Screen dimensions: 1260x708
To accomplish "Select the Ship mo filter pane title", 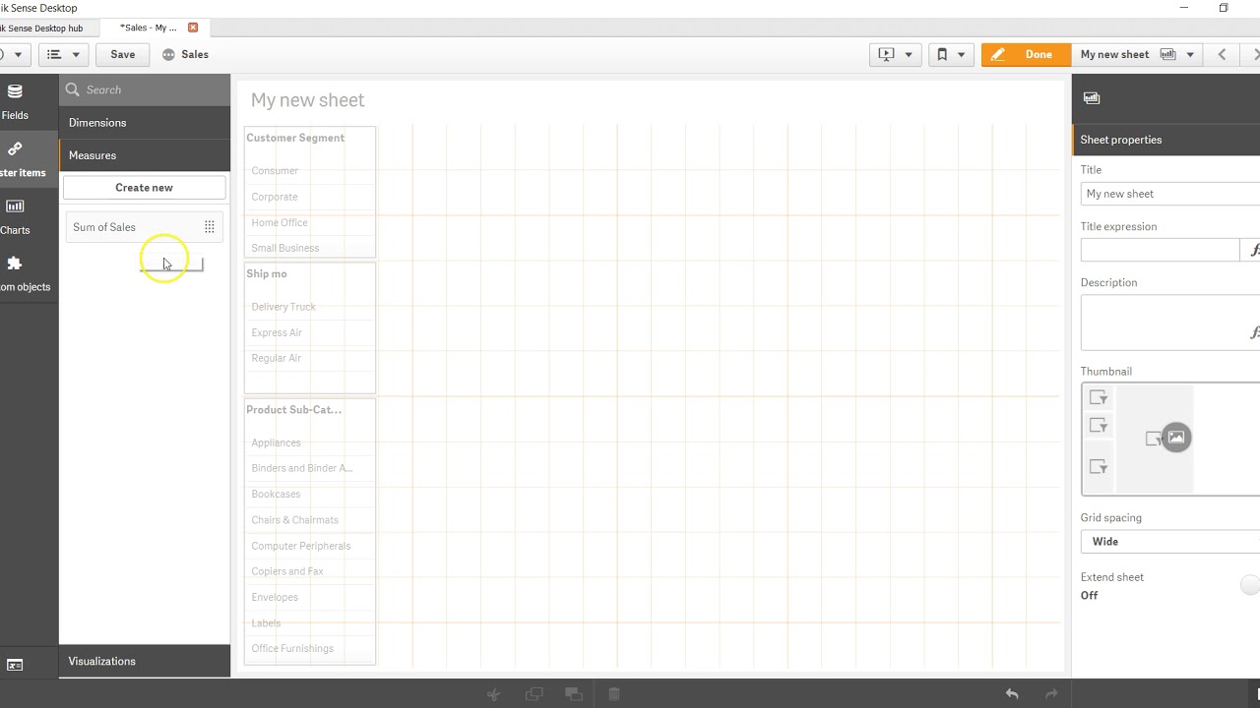I will [267, 273].
